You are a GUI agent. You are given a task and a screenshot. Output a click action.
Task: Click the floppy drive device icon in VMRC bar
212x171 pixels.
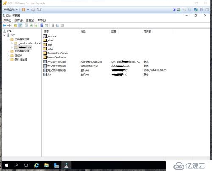click(x=190, y=10)
